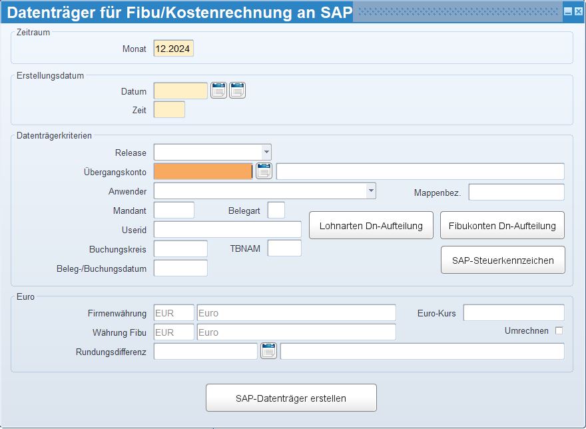
Task: Minimize the Datenträger window
Action: tap(568, 11)
